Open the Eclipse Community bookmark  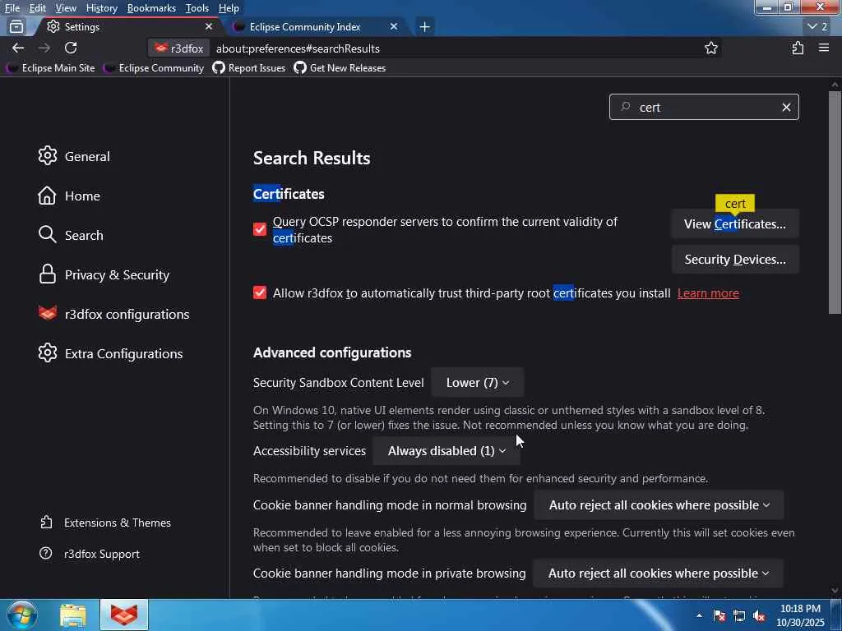click(154, 68)
